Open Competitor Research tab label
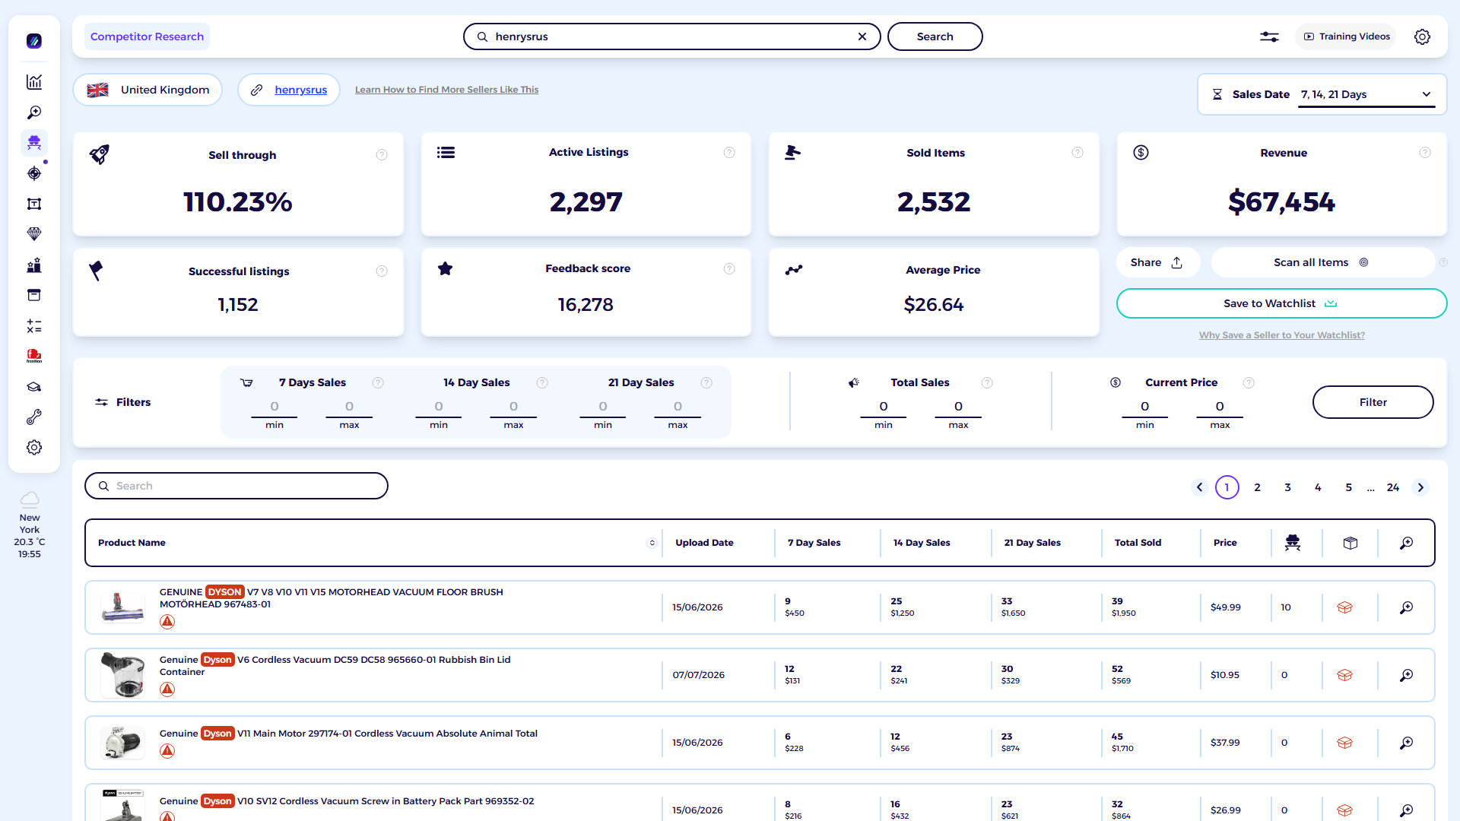This screenshot has width=1460, height=821. 147,36
